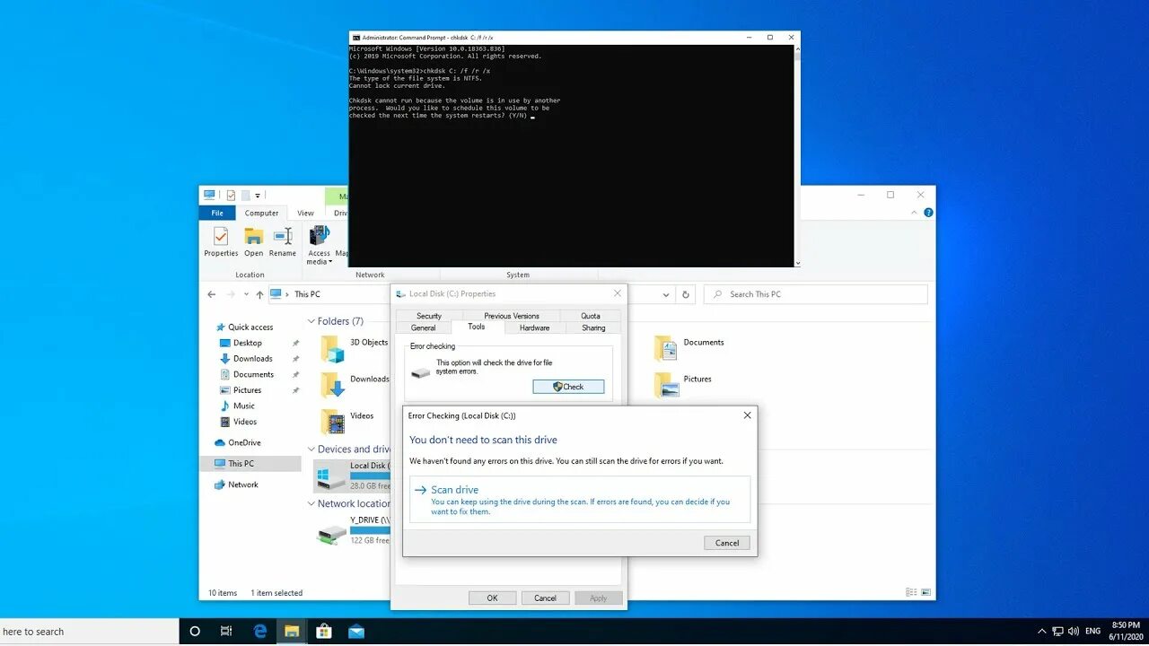Click the up-one-level arrow in Explorer
Screen dimensions: 1149x646
point(259,294)
